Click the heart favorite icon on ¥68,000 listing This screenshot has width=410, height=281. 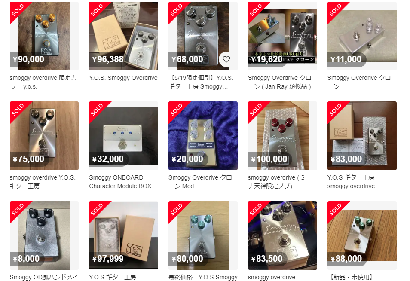tap(226, 59)
